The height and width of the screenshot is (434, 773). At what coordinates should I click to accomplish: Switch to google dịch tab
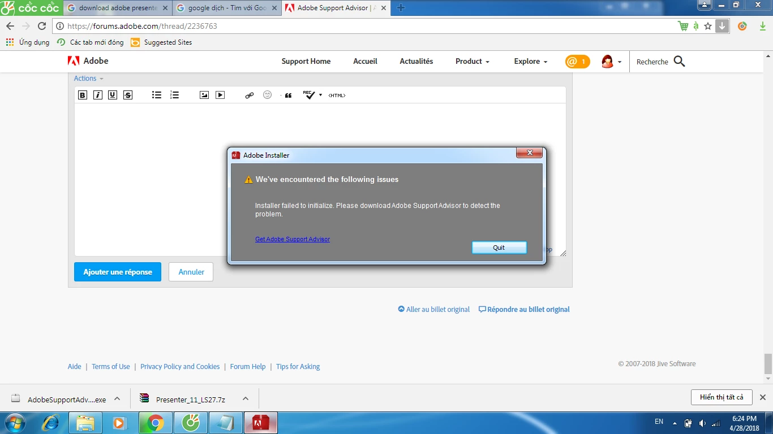click(226, 8)
